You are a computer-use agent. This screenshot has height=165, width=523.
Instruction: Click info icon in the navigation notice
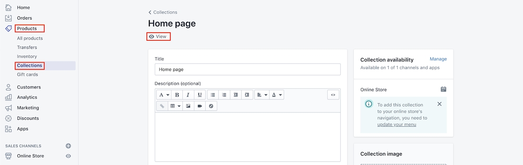[369, 104]
